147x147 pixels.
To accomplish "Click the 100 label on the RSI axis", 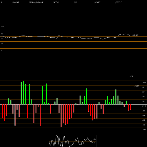I will pos(2,27).
